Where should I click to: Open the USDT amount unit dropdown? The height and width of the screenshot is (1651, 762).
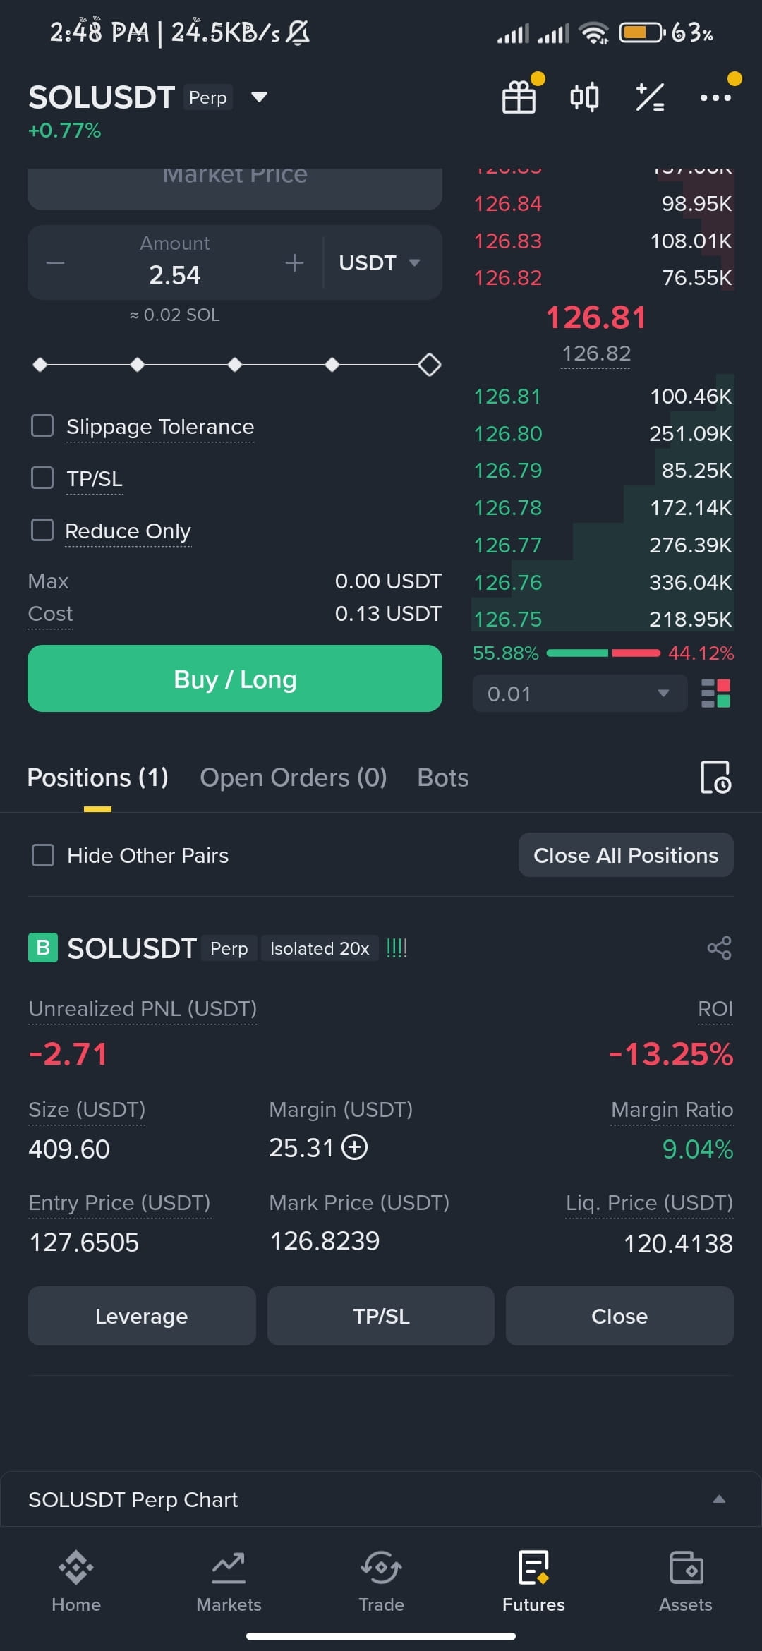[380, 262]
